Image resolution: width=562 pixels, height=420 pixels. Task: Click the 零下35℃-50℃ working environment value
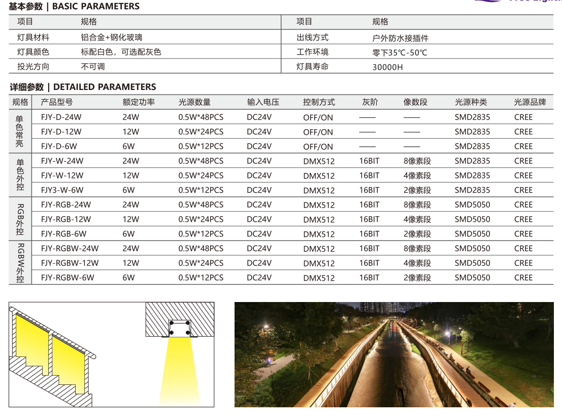[x=400, y=52]
